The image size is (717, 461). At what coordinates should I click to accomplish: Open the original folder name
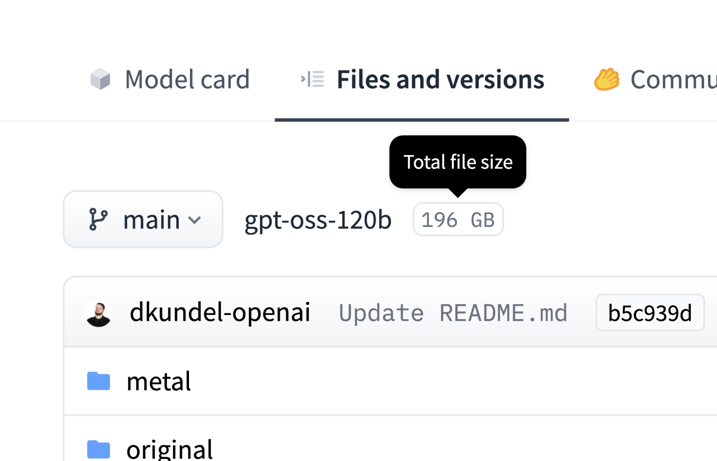pos(170,449)
